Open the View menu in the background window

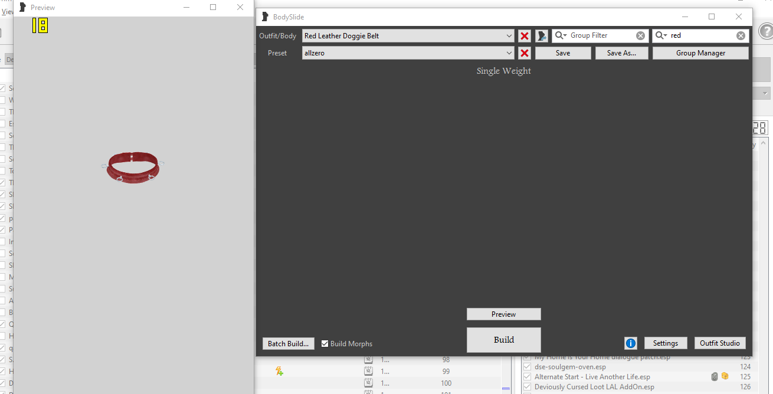click(x=7, y=11)
